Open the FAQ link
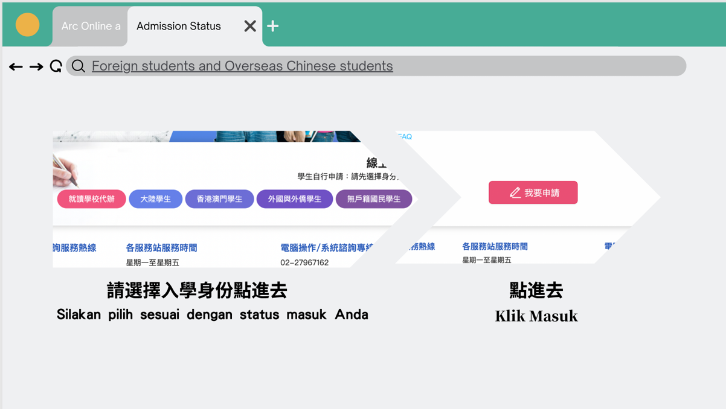Viewport: 726px width, 409px height. (x=405, y=136)
